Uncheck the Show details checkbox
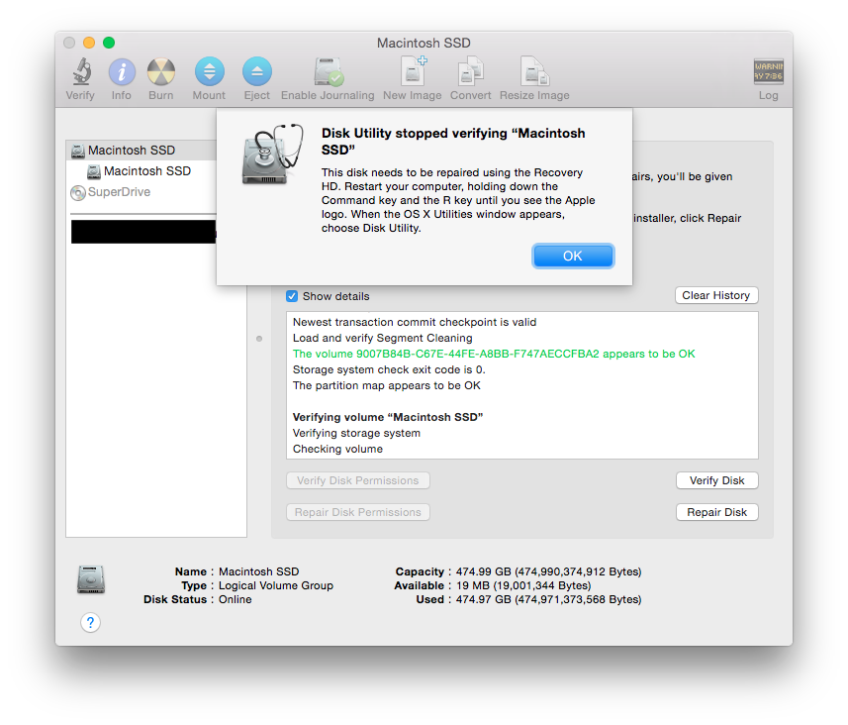Image resolution: width=848 pixels, height=725 pixels. click(x=292, y=296)
